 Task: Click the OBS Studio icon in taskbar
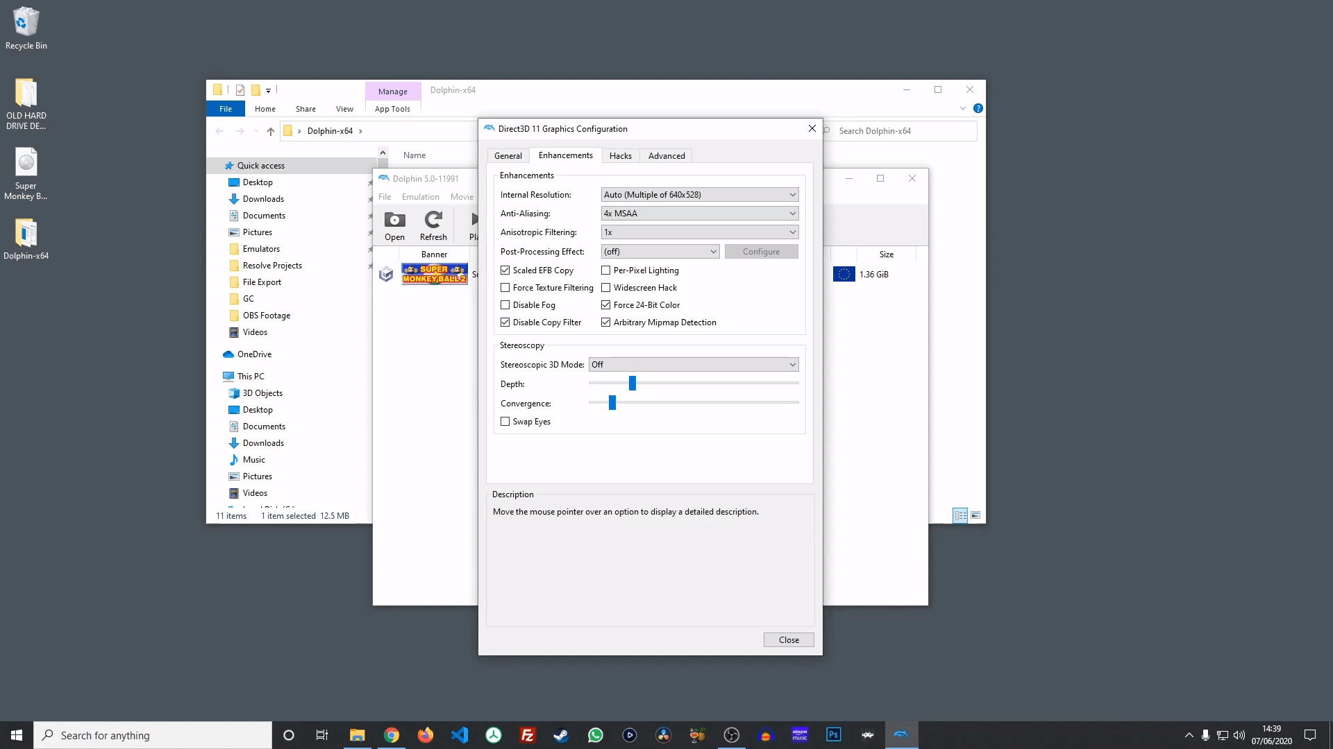point(732,734)
